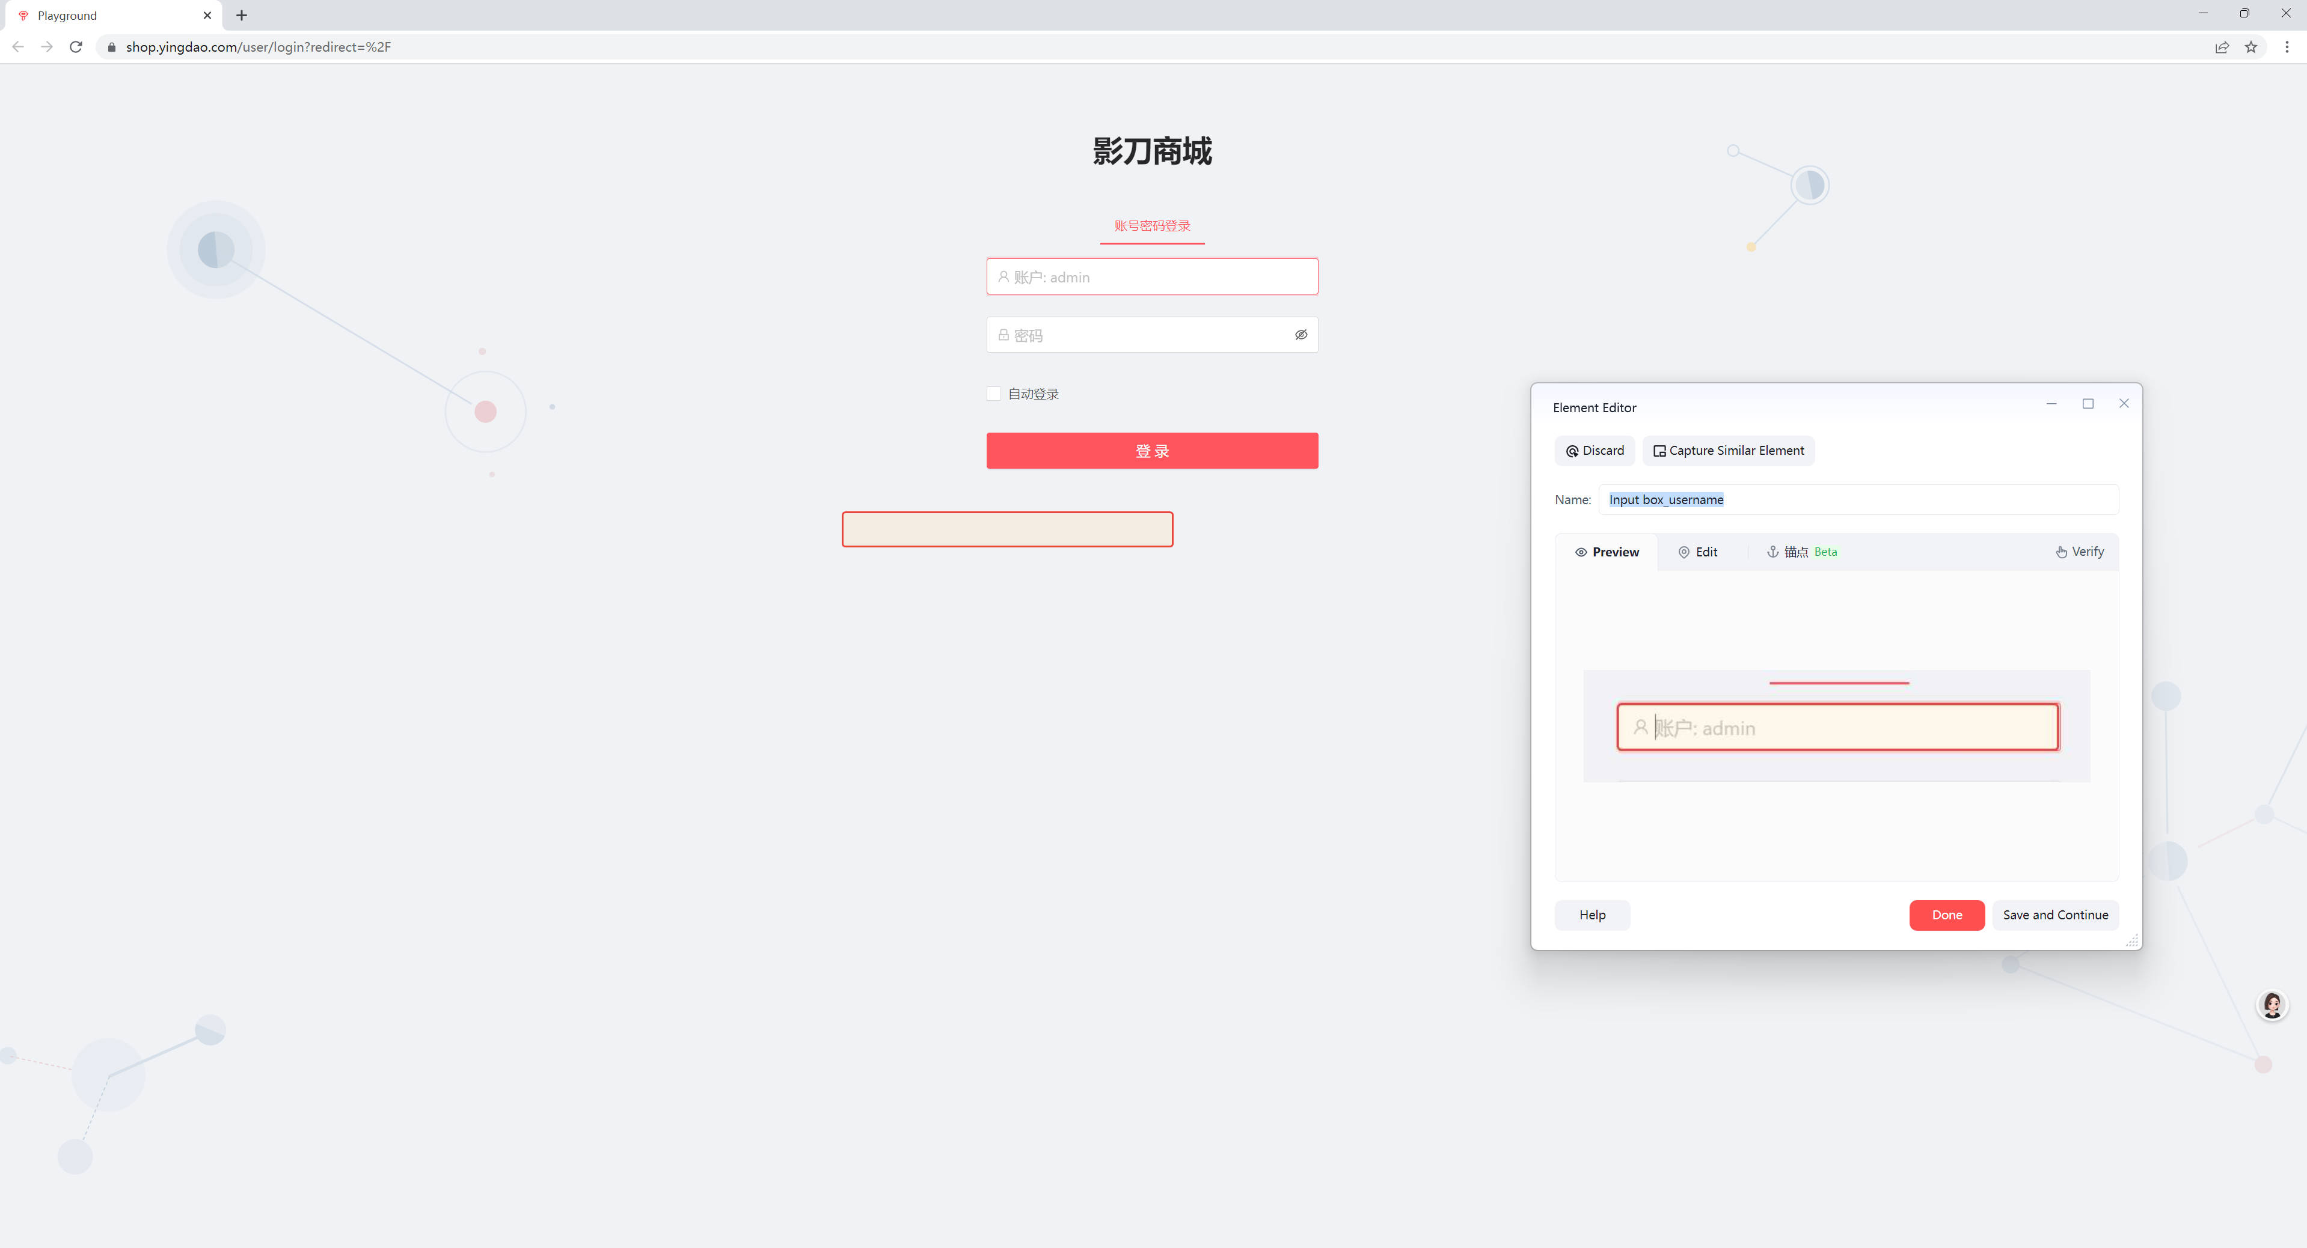This screenshot has width=2307, height=1248.
Task: Click Capture Similar Element button
Action: point(1727,450)
